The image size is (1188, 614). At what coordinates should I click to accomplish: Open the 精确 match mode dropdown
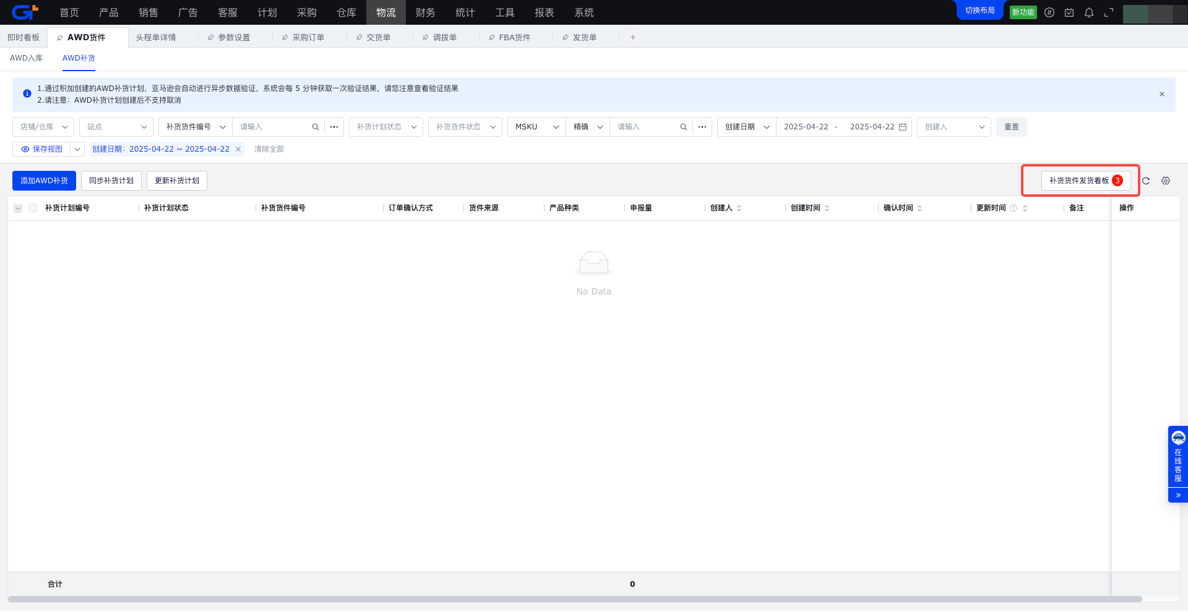588,127
